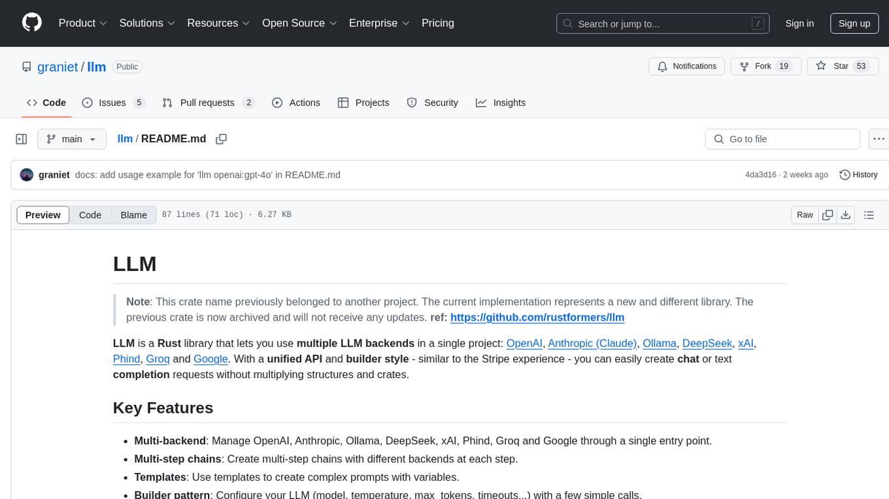
Task: Switch to the Security tab
Action: click(433, 103)
